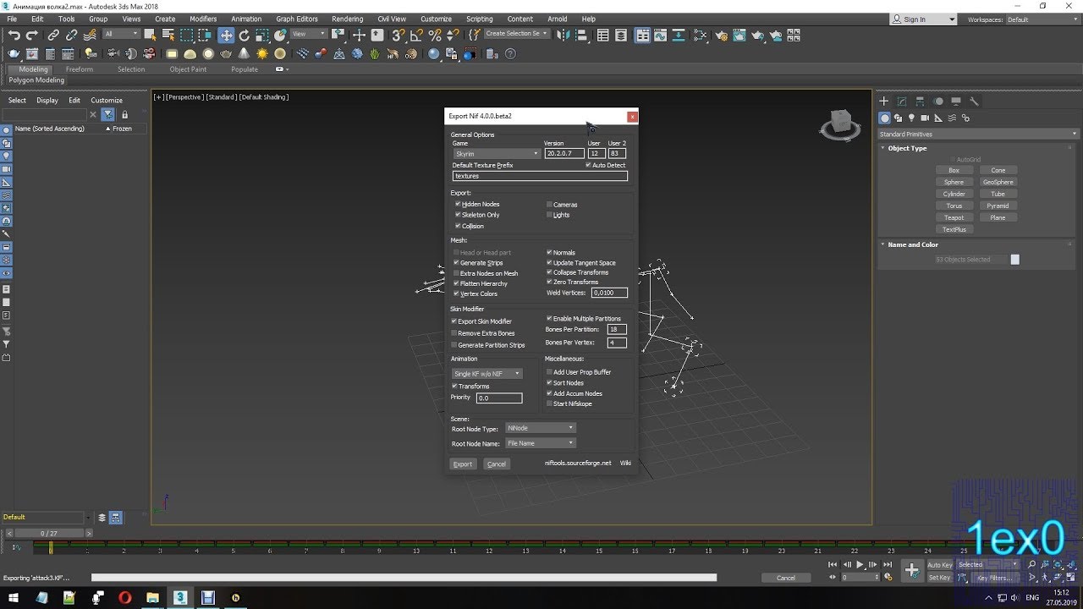The height and width of the screenshot is (609, 1083).
Task: Choose the Select and Uniform Scale tool
Action: 262,35
